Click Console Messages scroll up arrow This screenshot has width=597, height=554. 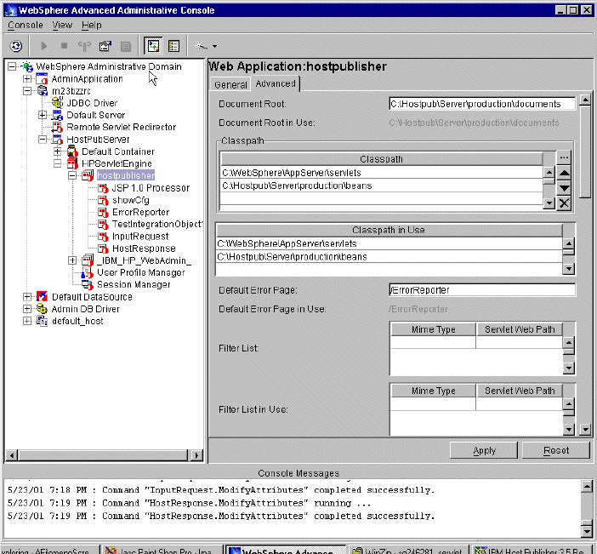(x=587, y=487)
